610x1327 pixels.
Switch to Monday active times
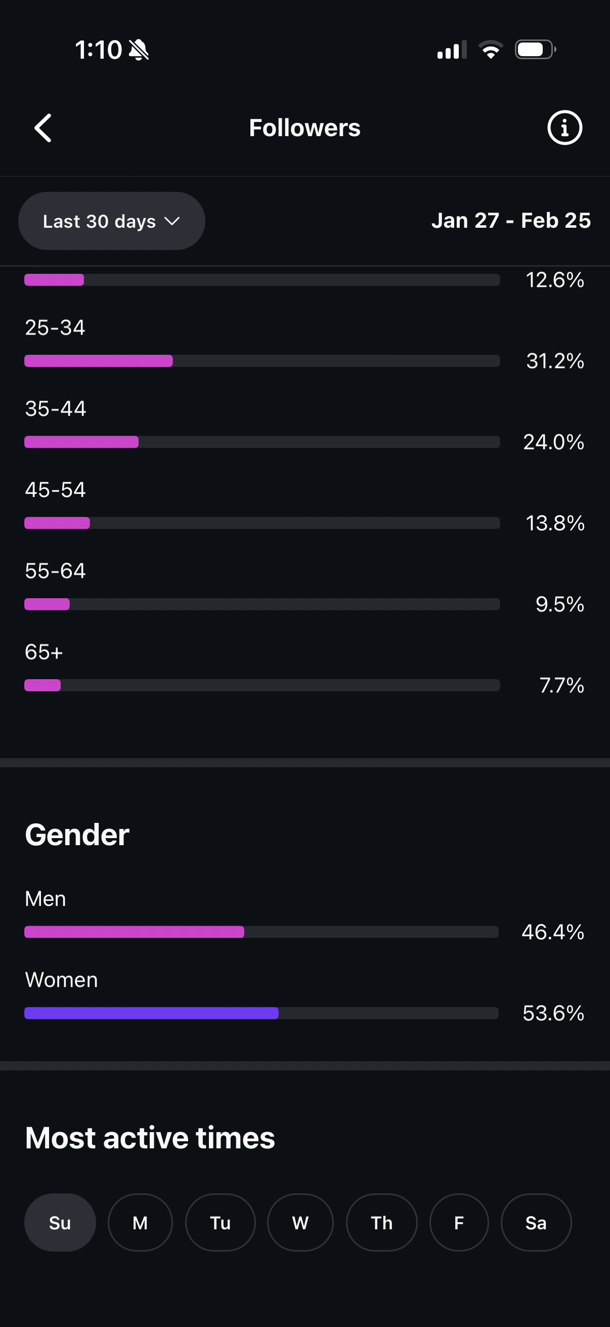click(x=140, y=1222)
